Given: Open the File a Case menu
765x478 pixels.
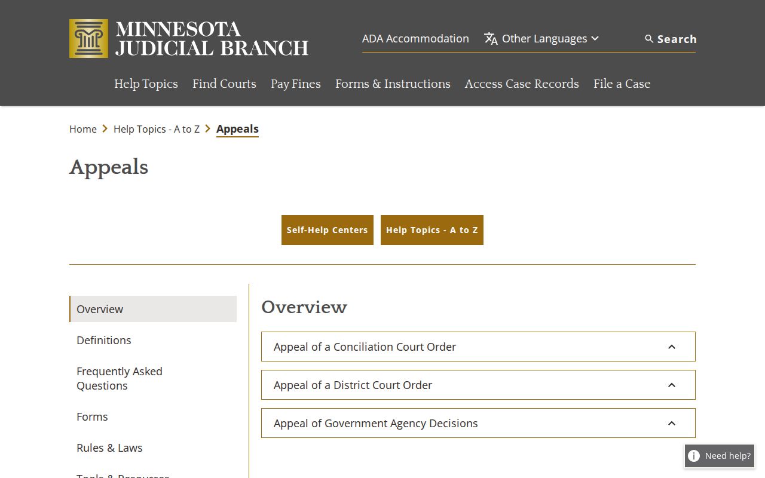Looking at the screenshot, I should pyautogui.click(x=622, y=84).
